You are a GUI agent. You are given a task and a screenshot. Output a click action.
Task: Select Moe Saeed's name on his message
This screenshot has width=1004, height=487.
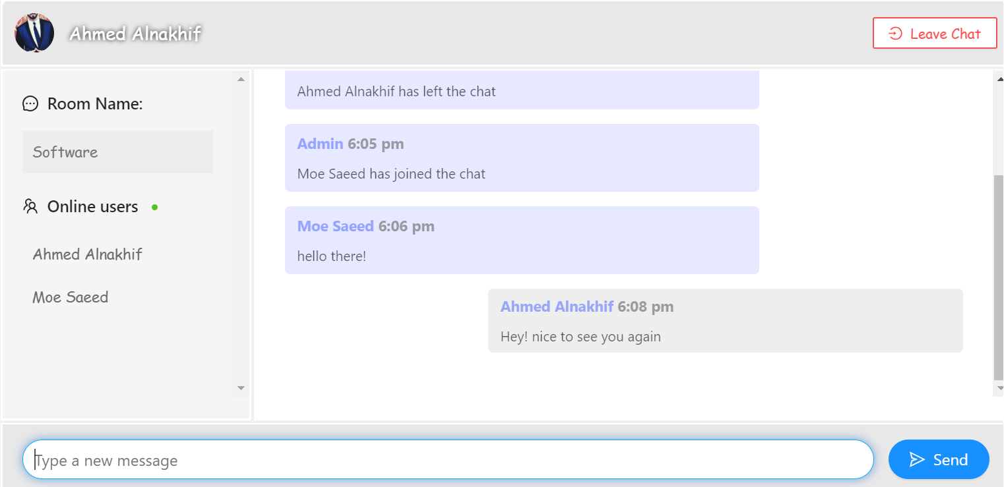(x=336, y=226)
